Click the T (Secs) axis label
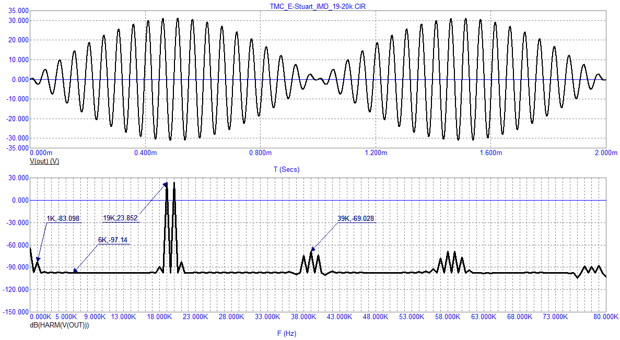 (x=286, y=169)
